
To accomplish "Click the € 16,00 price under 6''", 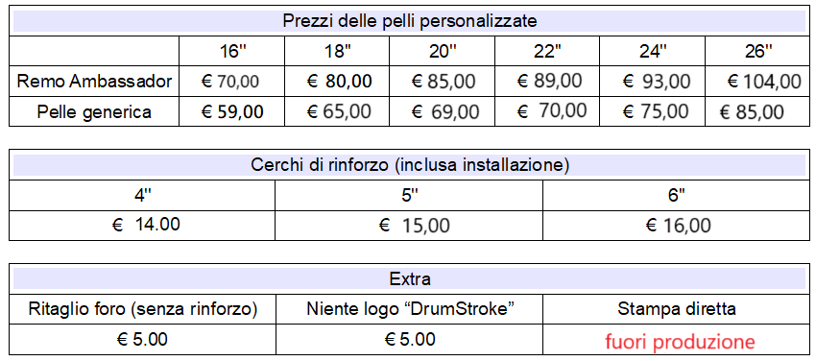I will point(679,226).
